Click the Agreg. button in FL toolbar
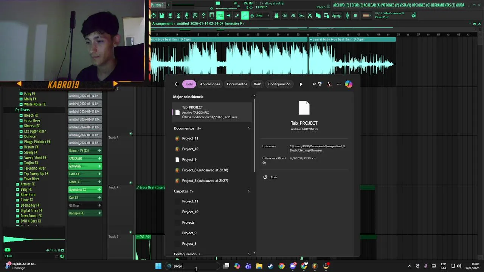 coord(337,15)
